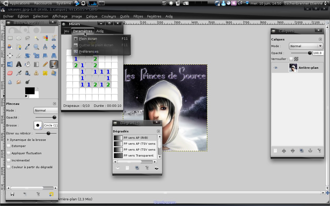
Task: Select the Airbrush tool
Action: [x=19, y=73]
